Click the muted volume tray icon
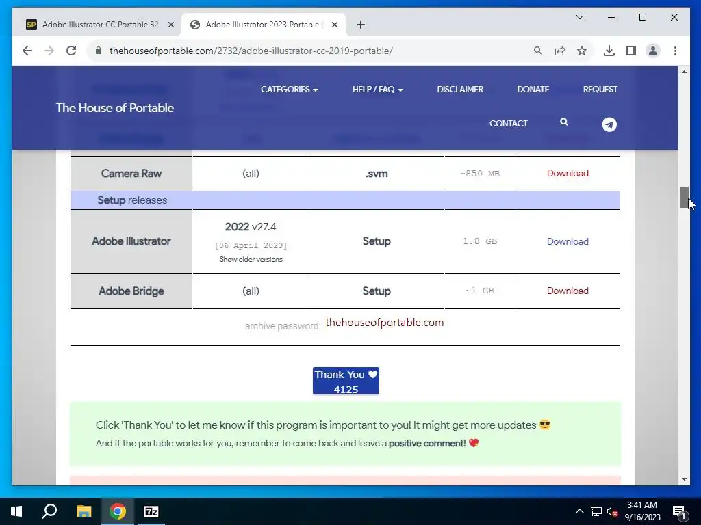 (x=612, y=511)
